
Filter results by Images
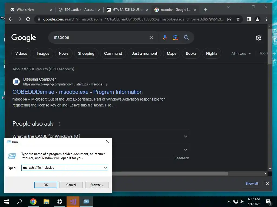(x=43, y=53)
